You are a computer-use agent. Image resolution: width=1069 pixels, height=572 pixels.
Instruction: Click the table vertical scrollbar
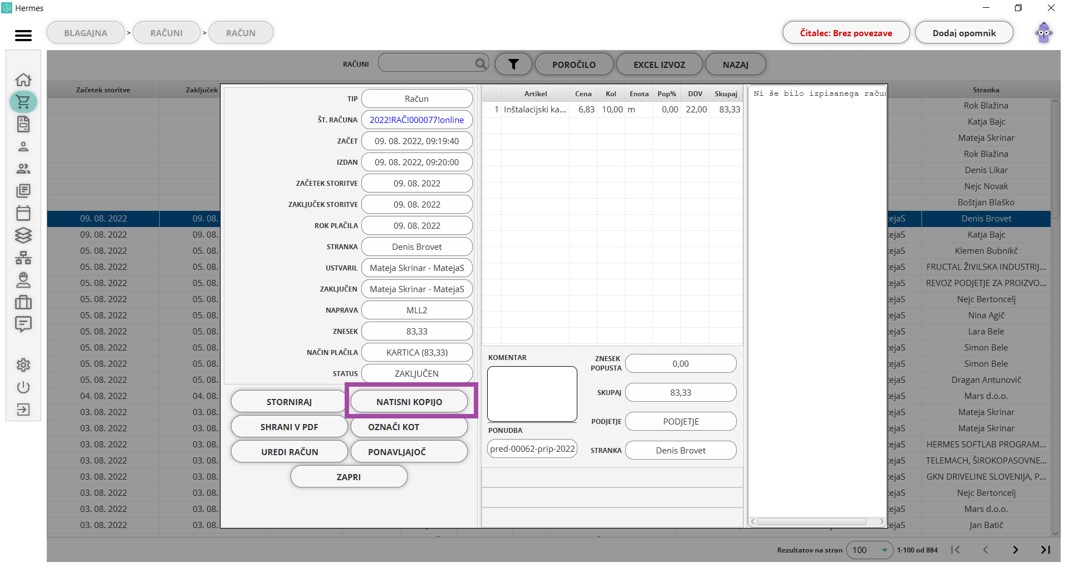point(1055,161)
